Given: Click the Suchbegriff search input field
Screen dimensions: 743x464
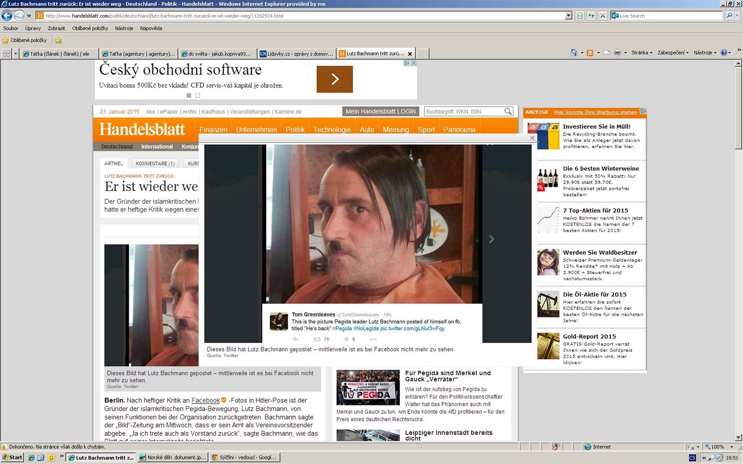Looking at the screenshot, I should pyautogui.click(x=464, y=111).
